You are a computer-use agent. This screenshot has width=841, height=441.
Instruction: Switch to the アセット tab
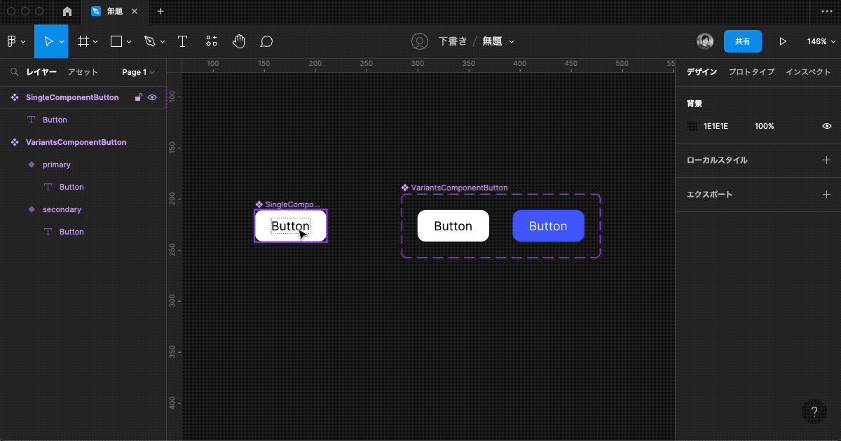click(83, 72)
